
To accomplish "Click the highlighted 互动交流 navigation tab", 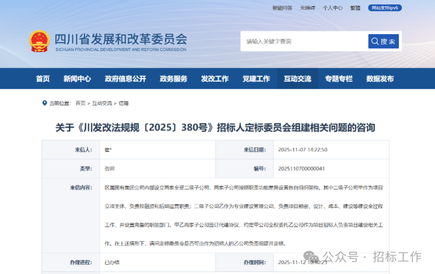I will click(297, 79).
